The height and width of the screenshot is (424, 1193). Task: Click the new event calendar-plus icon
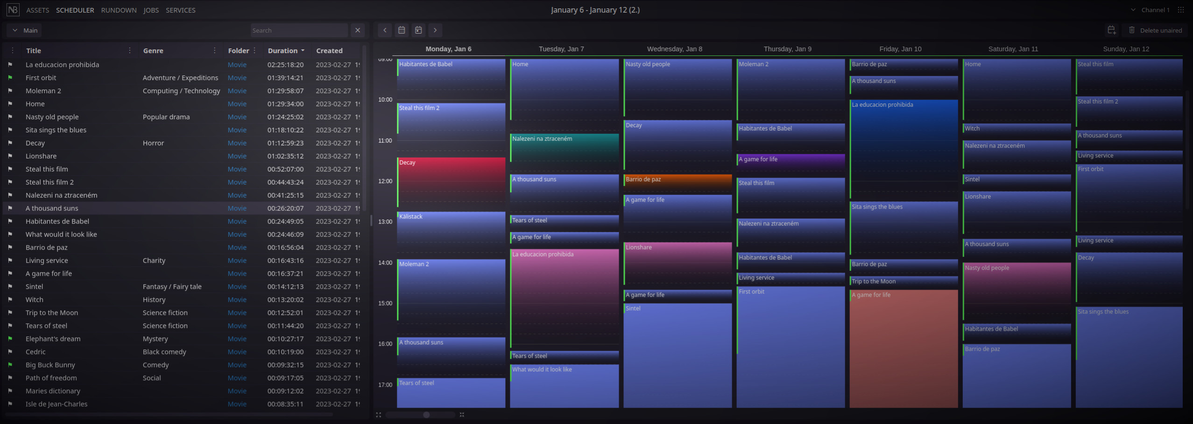click(1112, 30)
